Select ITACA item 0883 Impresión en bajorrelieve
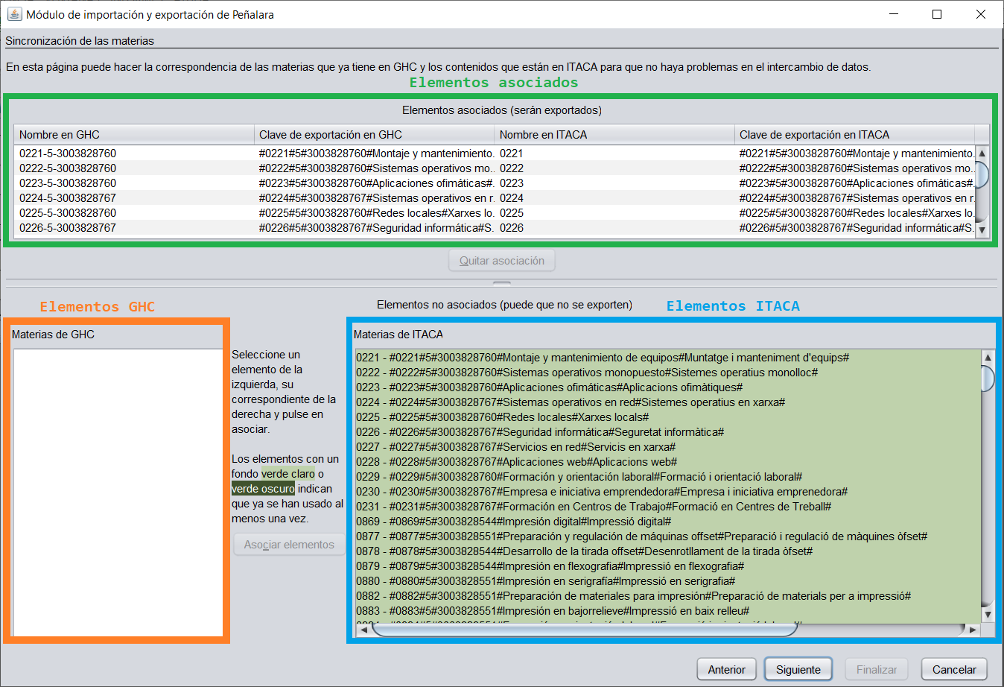Viewport: 1004px width, 687px height. (x=668, y=611)
